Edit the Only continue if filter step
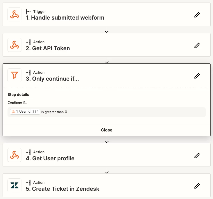Screen dimensions: 213x199 tap(197, 76)
